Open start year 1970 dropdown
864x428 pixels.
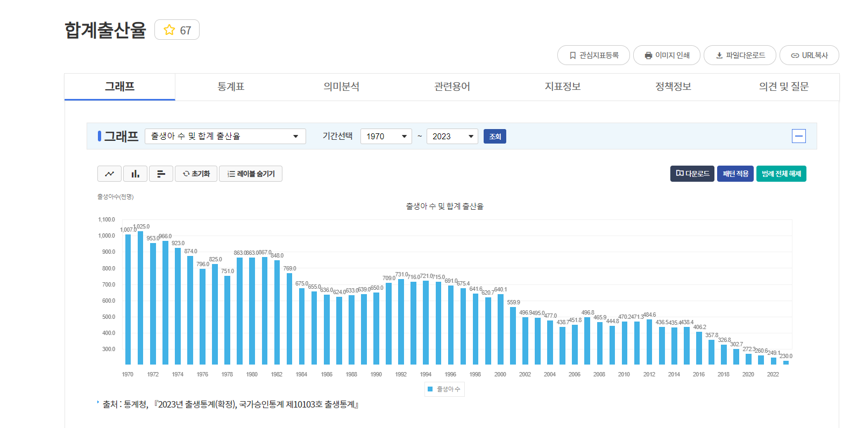click(x=386, y=136)
